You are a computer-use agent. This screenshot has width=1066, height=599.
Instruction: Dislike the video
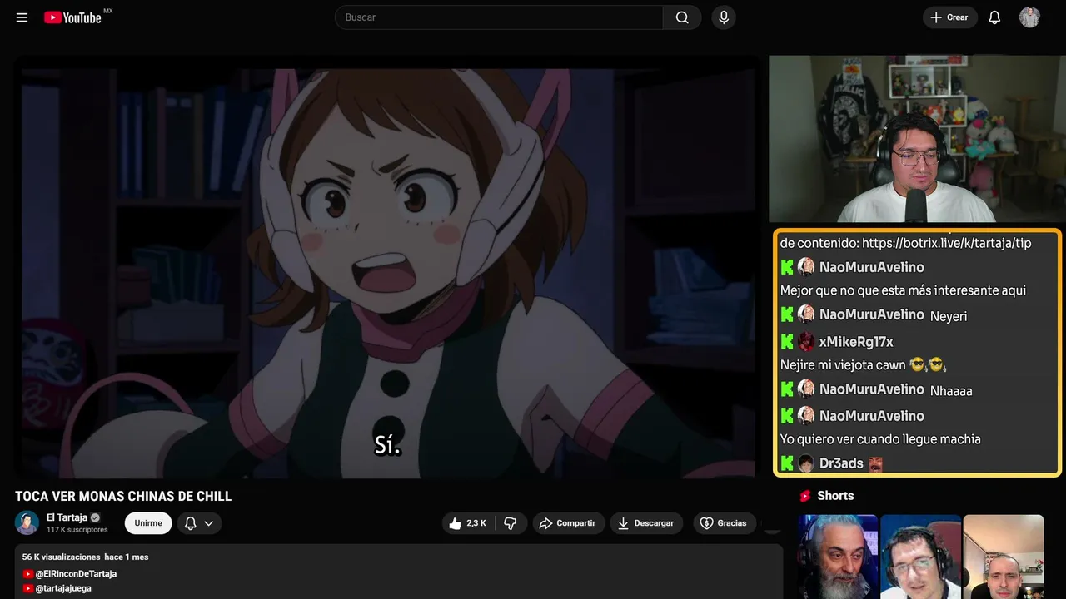(x=511, y=523)
